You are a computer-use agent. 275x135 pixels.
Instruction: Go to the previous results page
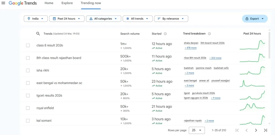(247, 130)
